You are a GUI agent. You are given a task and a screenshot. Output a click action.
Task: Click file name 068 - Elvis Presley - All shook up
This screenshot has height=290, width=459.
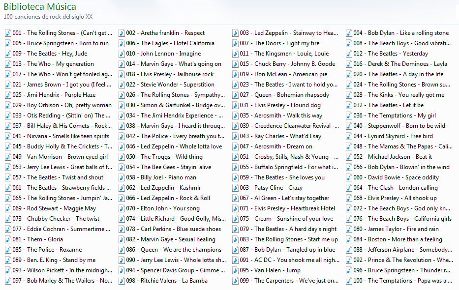(x=395, y=198)
